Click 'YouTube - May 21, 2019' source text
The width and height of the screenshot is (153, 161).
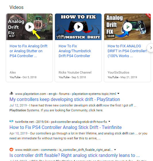(122, 77)
